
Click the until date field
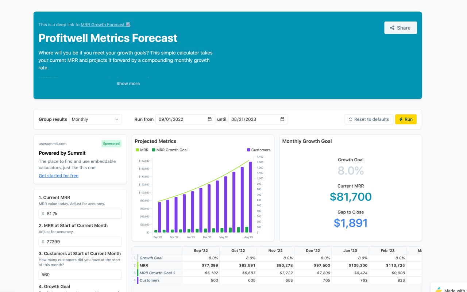pyautogui.click(x=258, y=119)
